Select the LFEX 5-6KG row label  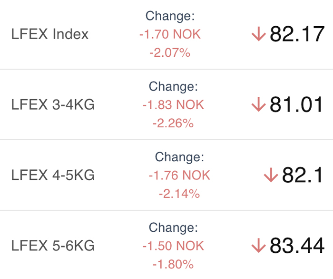(53, 245)
